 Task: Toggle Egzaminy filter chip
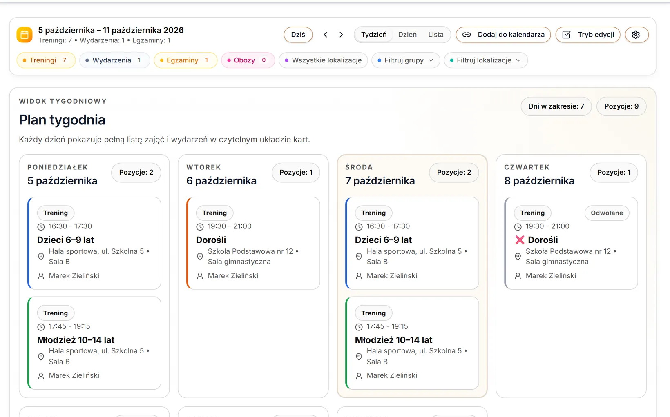pos(185,60)
